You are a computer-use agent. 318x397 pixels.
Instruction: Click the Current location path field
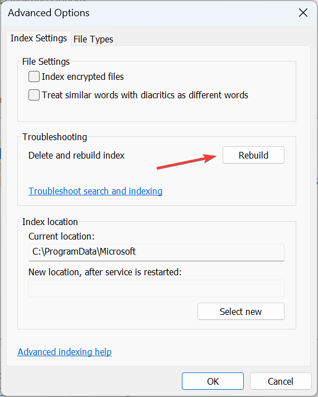point(156,252)
